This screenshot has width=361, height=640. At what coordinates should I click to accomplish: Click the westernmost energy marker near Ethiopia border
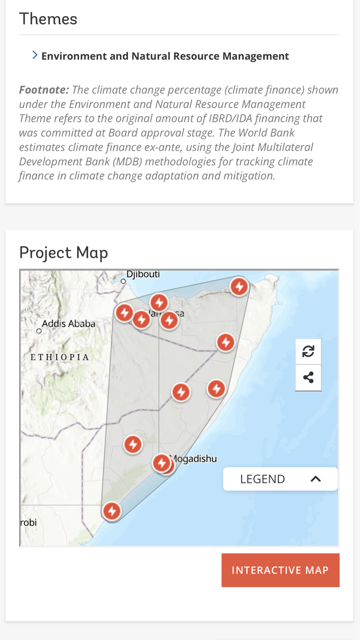(125, 313)
